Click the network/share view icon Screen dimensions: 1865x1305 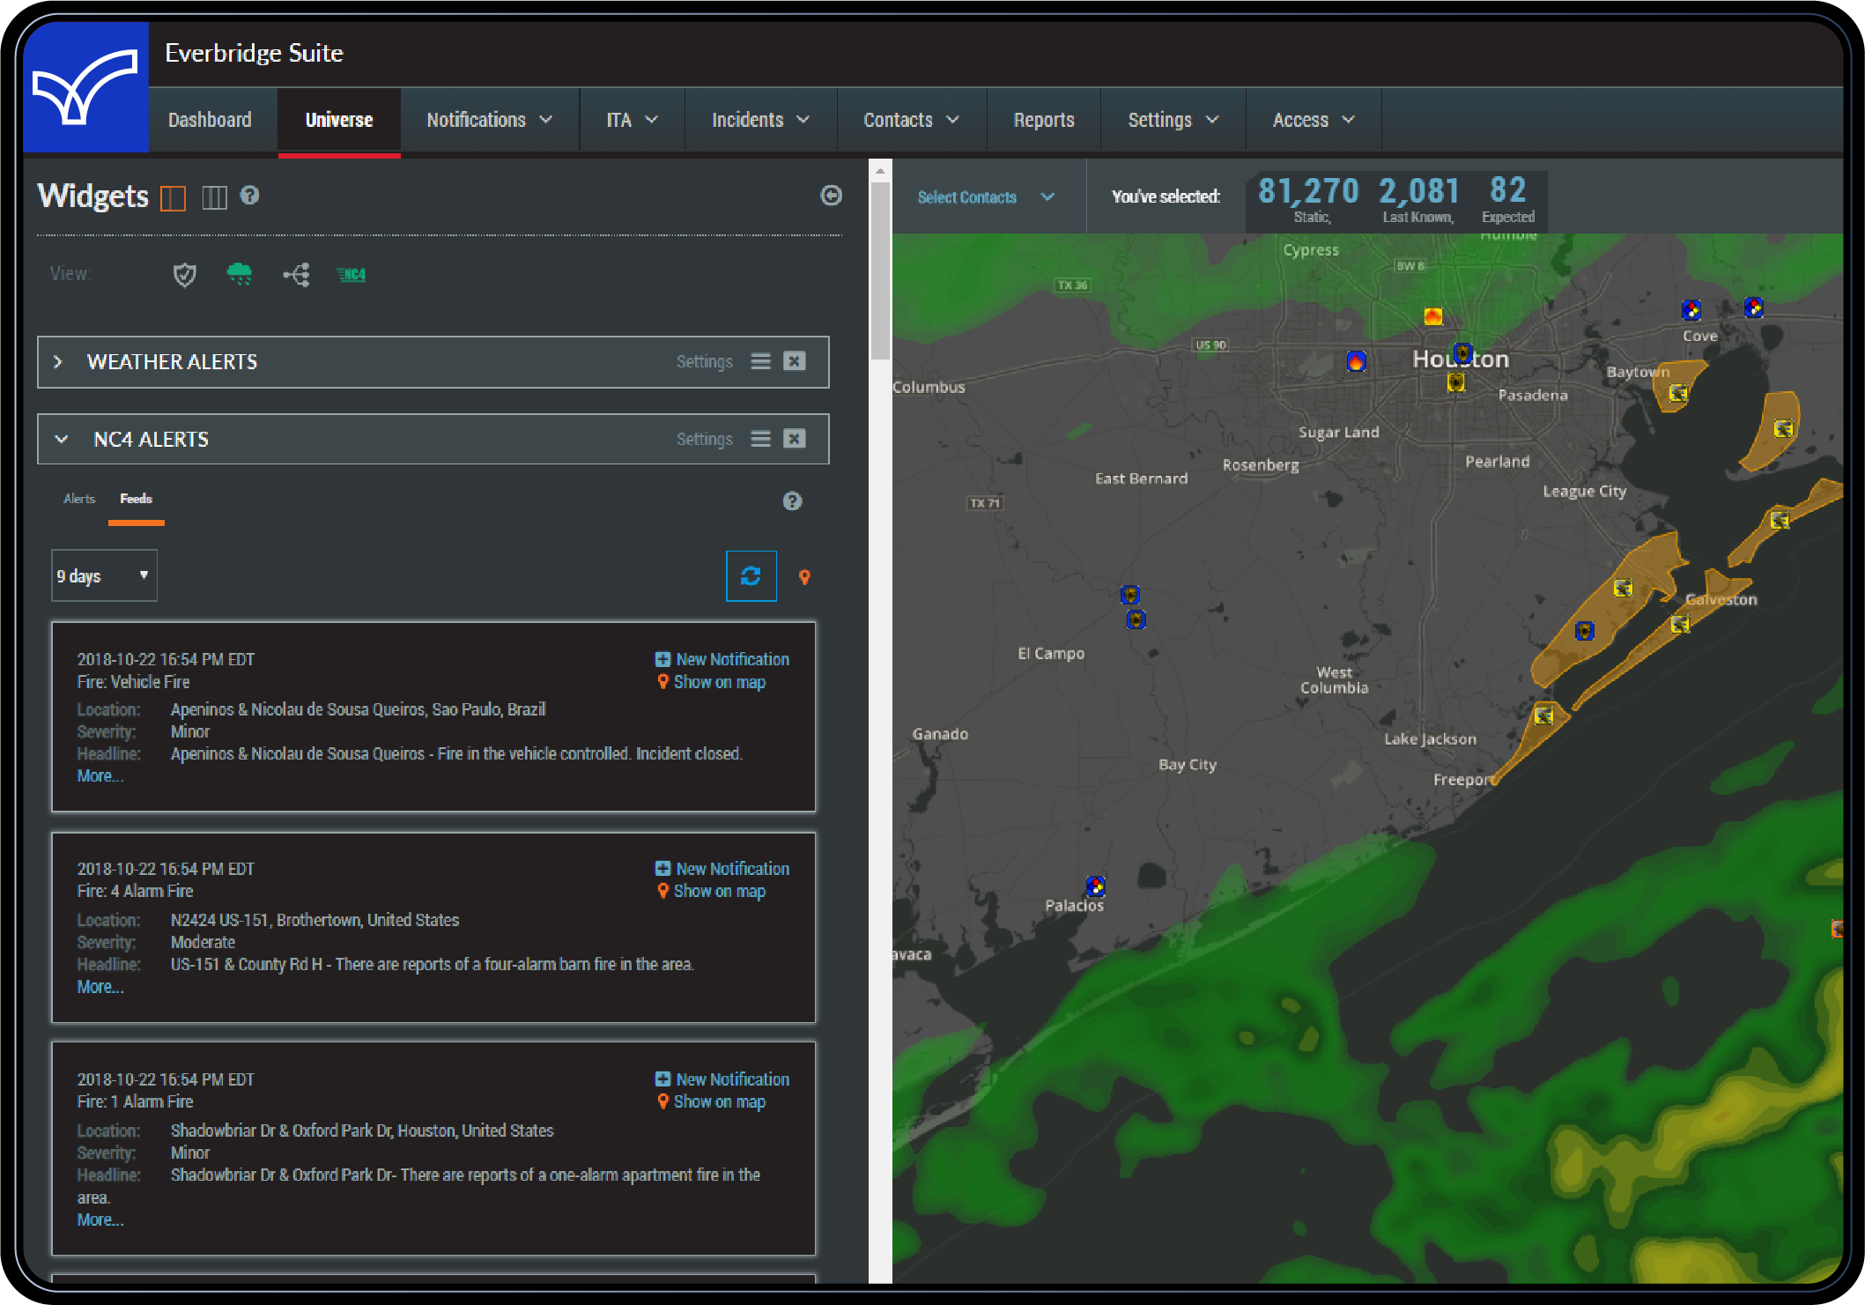point(296,275)
